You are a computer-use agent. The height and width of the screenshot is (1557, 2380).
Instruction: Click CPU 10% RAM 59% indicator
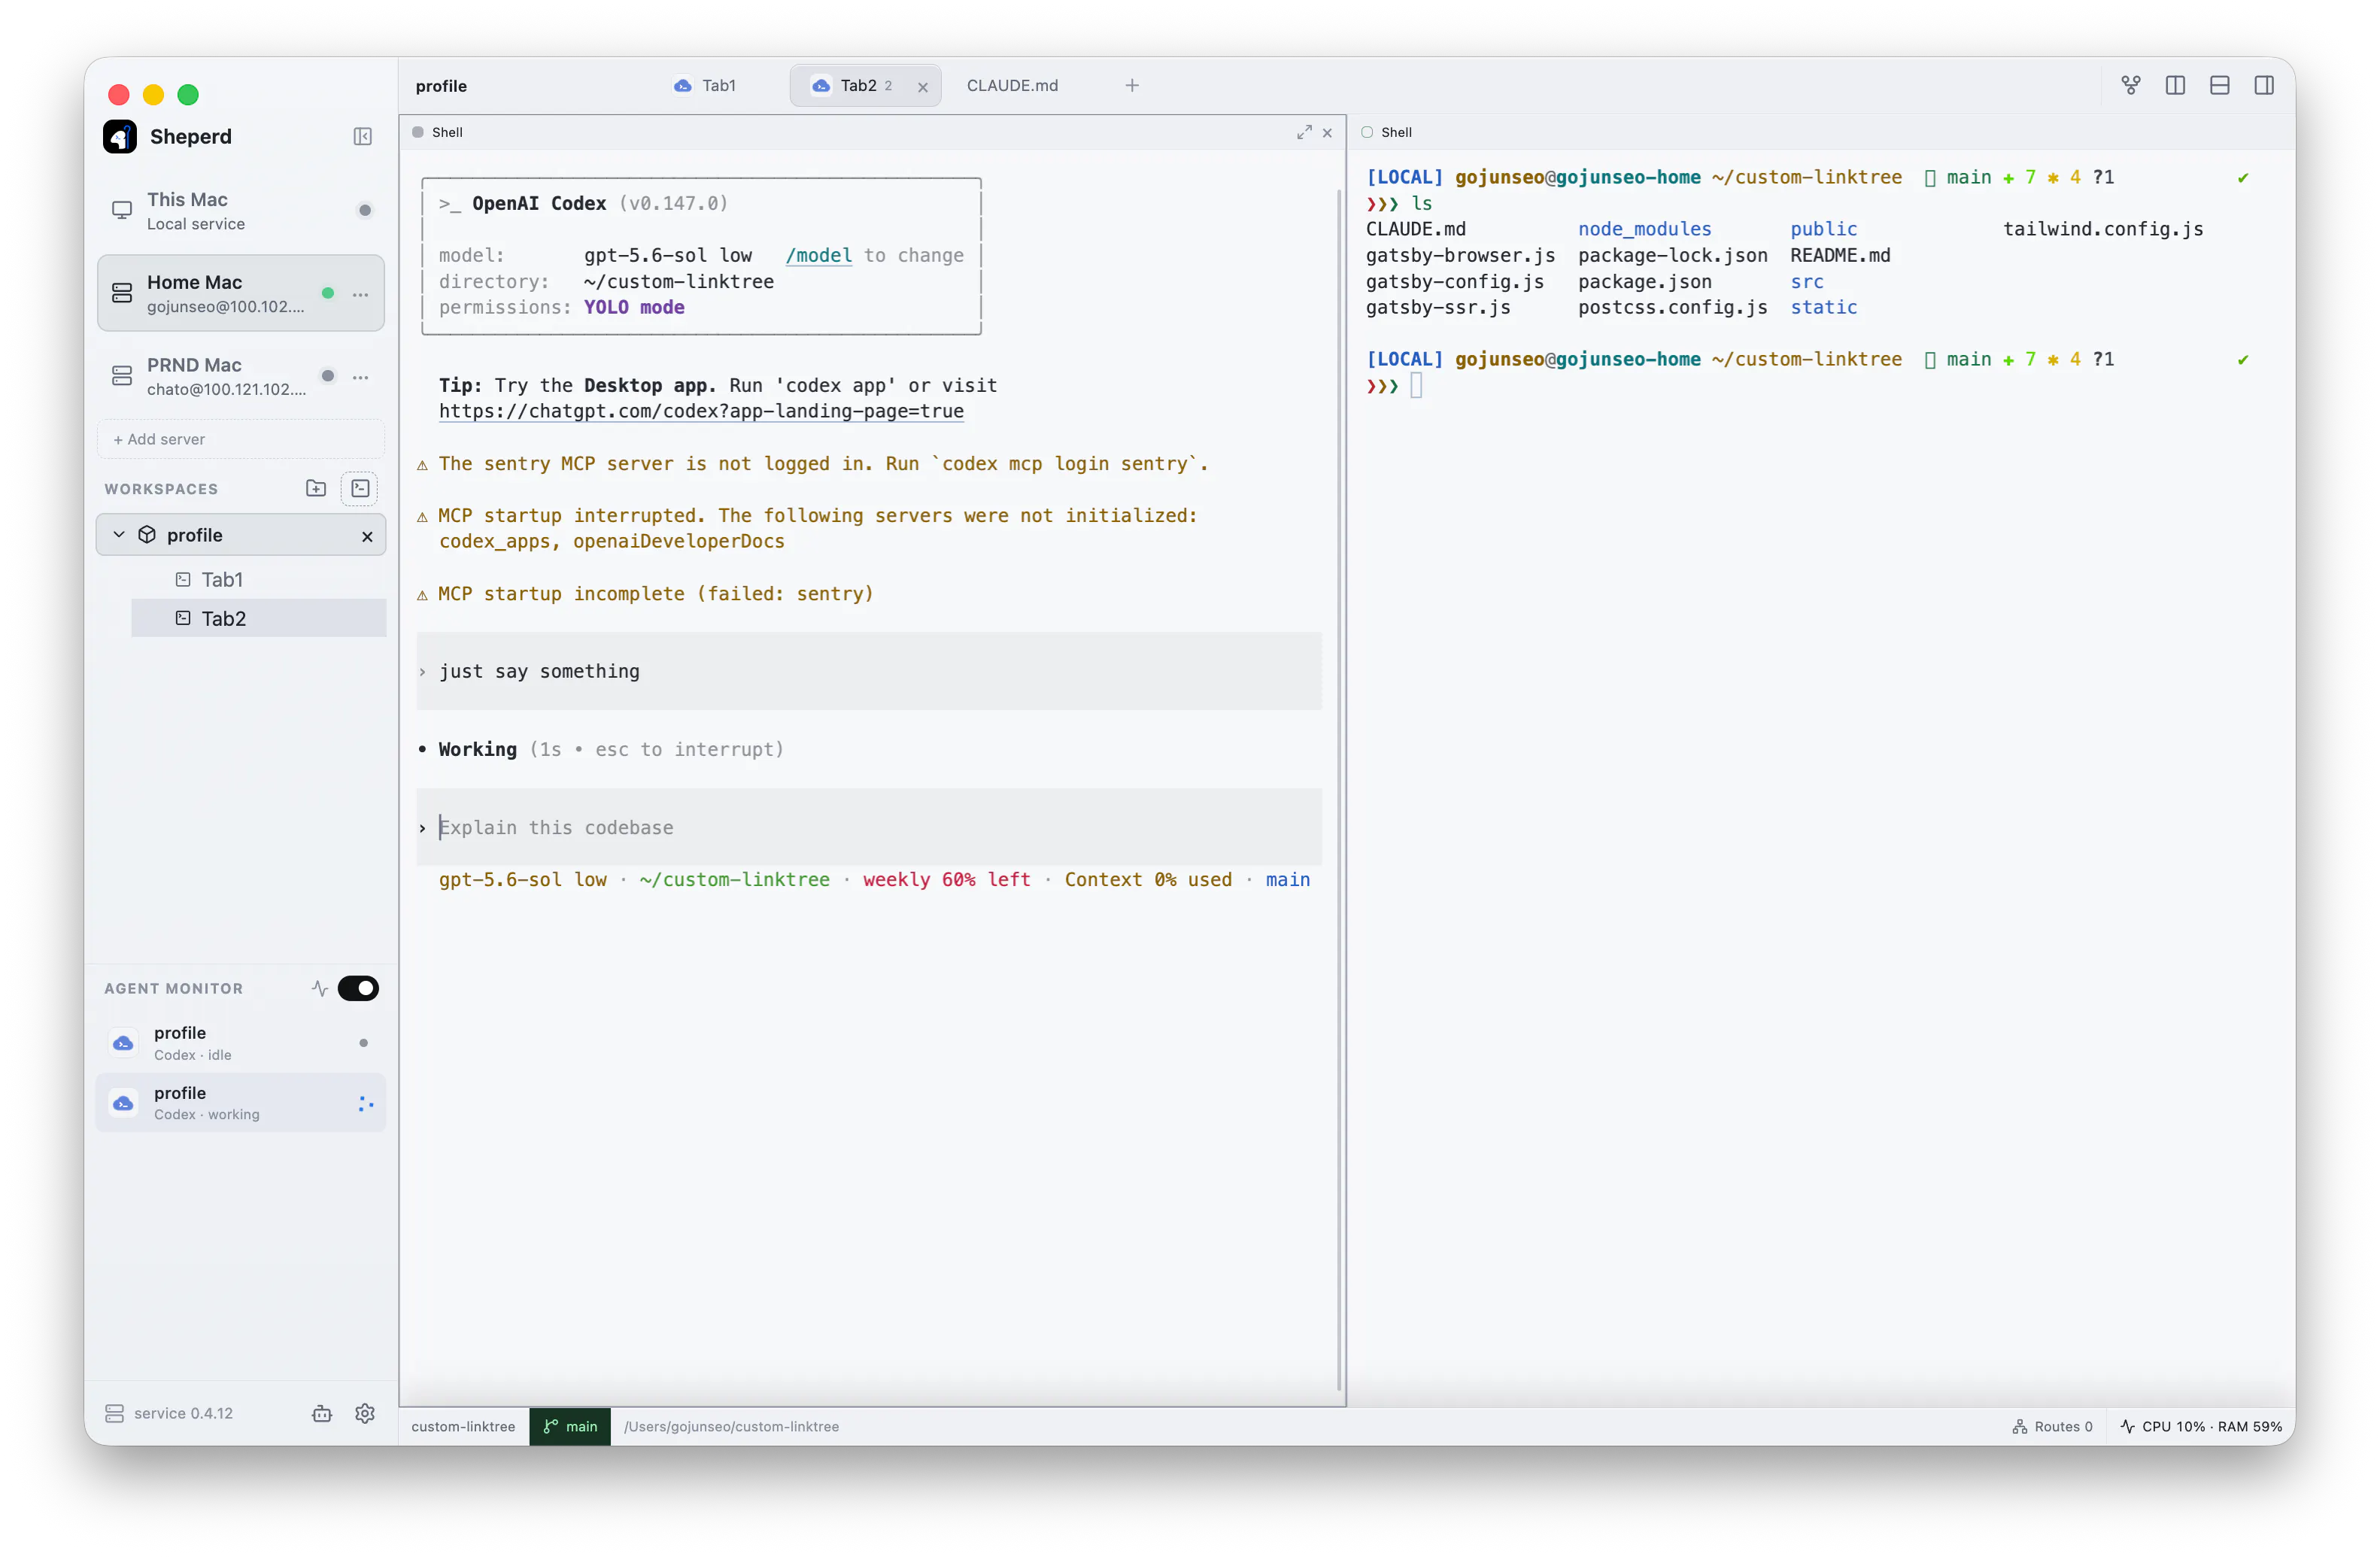(2200, 1427)
